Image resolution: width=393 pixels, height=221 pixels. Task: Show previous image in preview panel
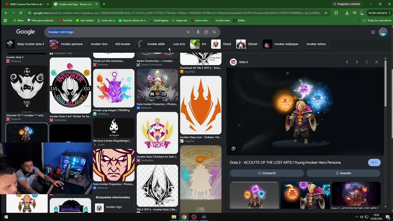click(x=347, y=62)
